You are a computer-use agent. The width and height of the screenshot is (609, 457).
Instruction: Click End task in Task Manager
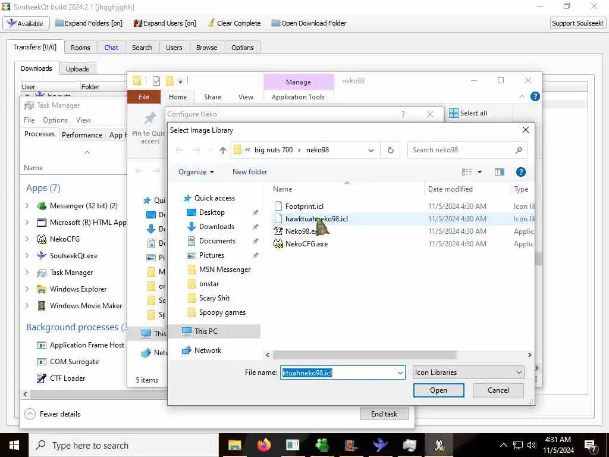click(384, 414)
